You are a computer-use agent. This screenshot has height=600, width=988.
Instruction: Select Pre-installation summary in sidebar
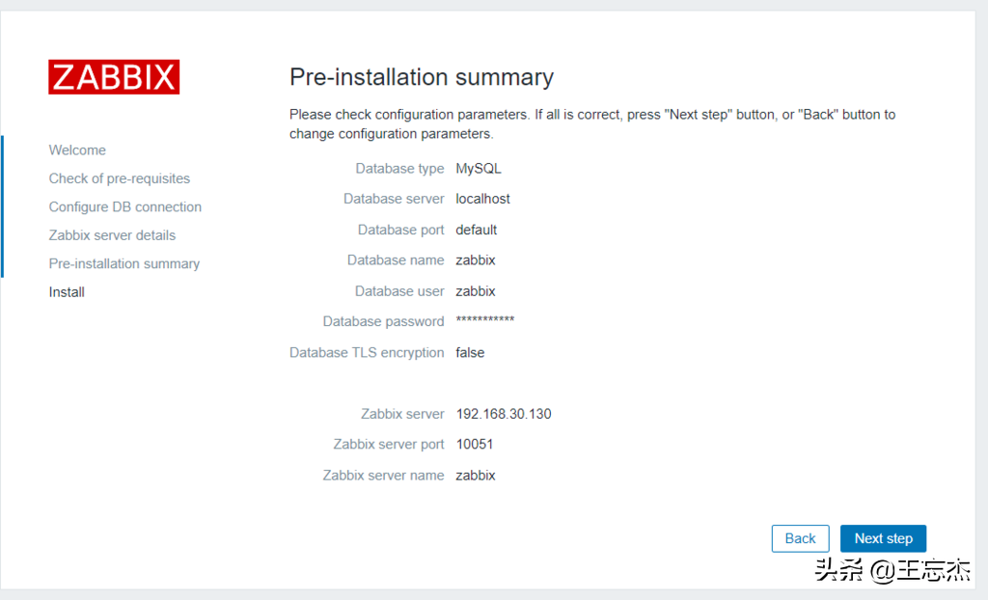(x=124, y=263)
